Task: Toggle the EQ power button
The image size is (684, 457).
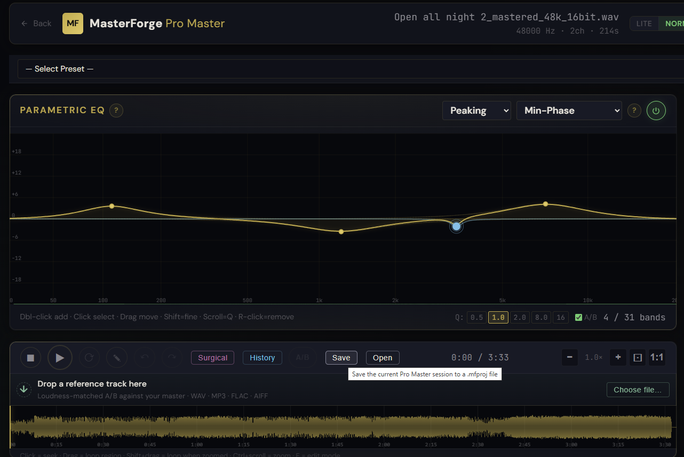Action: (x=656, y=111)
